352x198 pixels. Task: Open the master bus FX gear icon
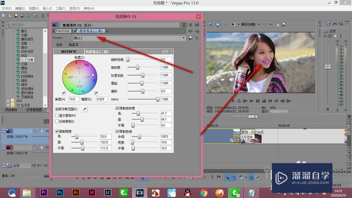(330, 36)
